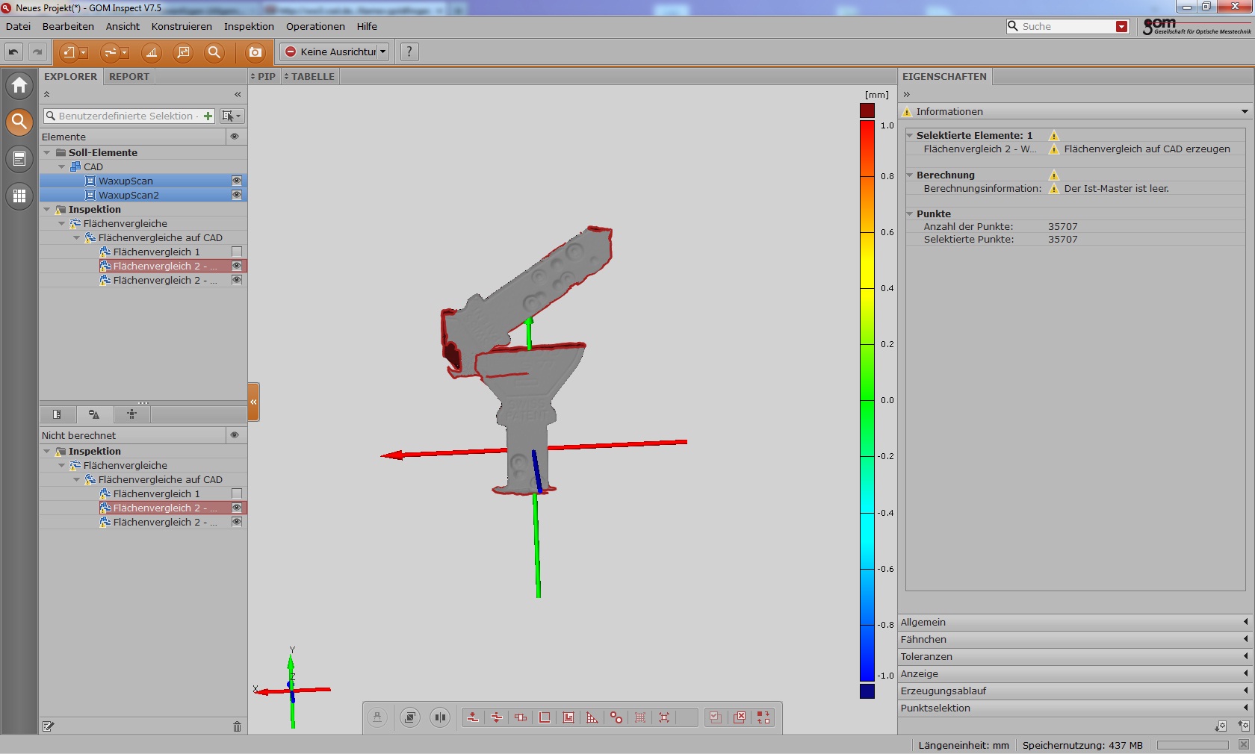The height and width of the screenshot is (754, 1255).
Task: Click the round clipping toggle icon in bottom toolbar
Action: click(409, 717)
